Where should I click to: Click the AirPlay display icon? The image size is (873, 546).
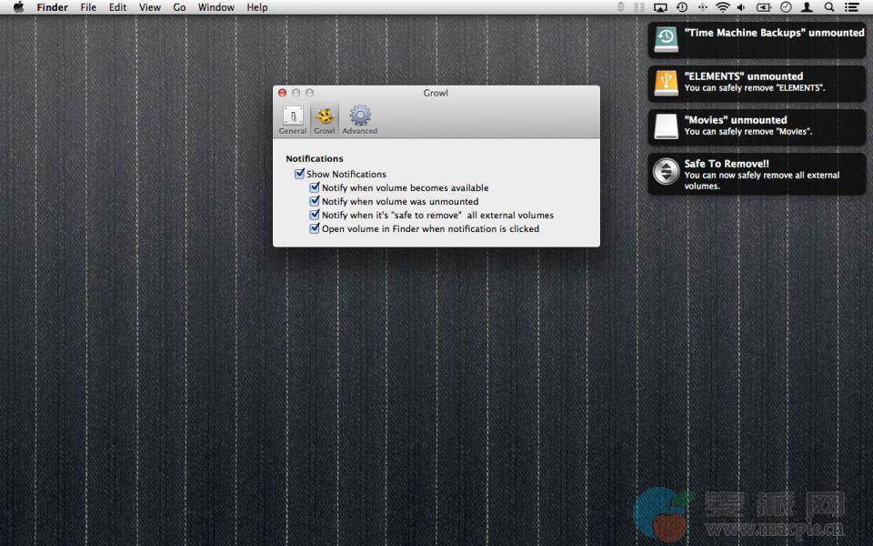[x=661, y=7]
